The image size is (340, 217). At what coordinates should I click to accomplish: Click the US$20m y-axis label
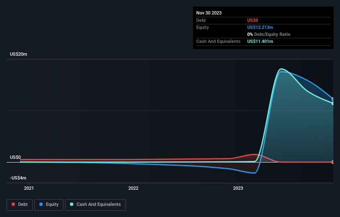click(19, 54)
